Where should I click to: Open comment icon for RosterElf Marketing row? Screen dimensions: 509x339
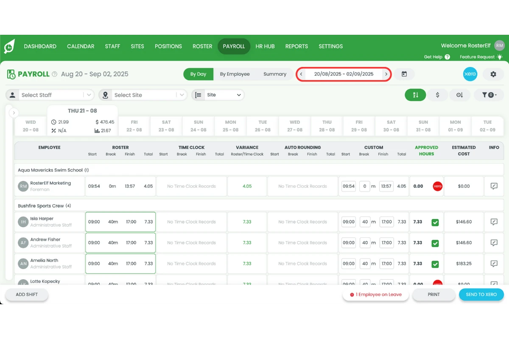pos(494,186)
